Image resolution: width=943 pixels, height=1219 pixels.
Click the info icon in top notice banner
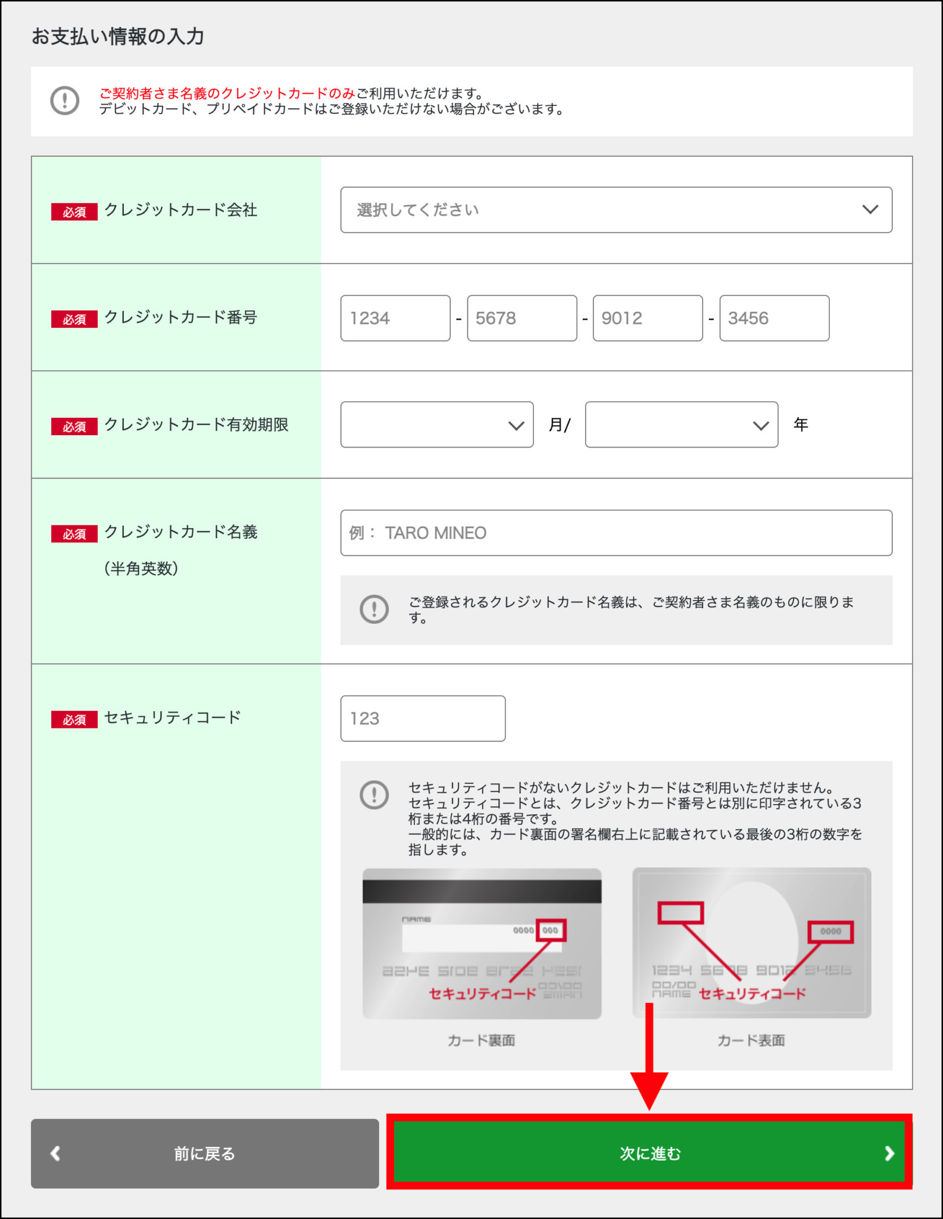pyautogui.click(x=64, y=101)
